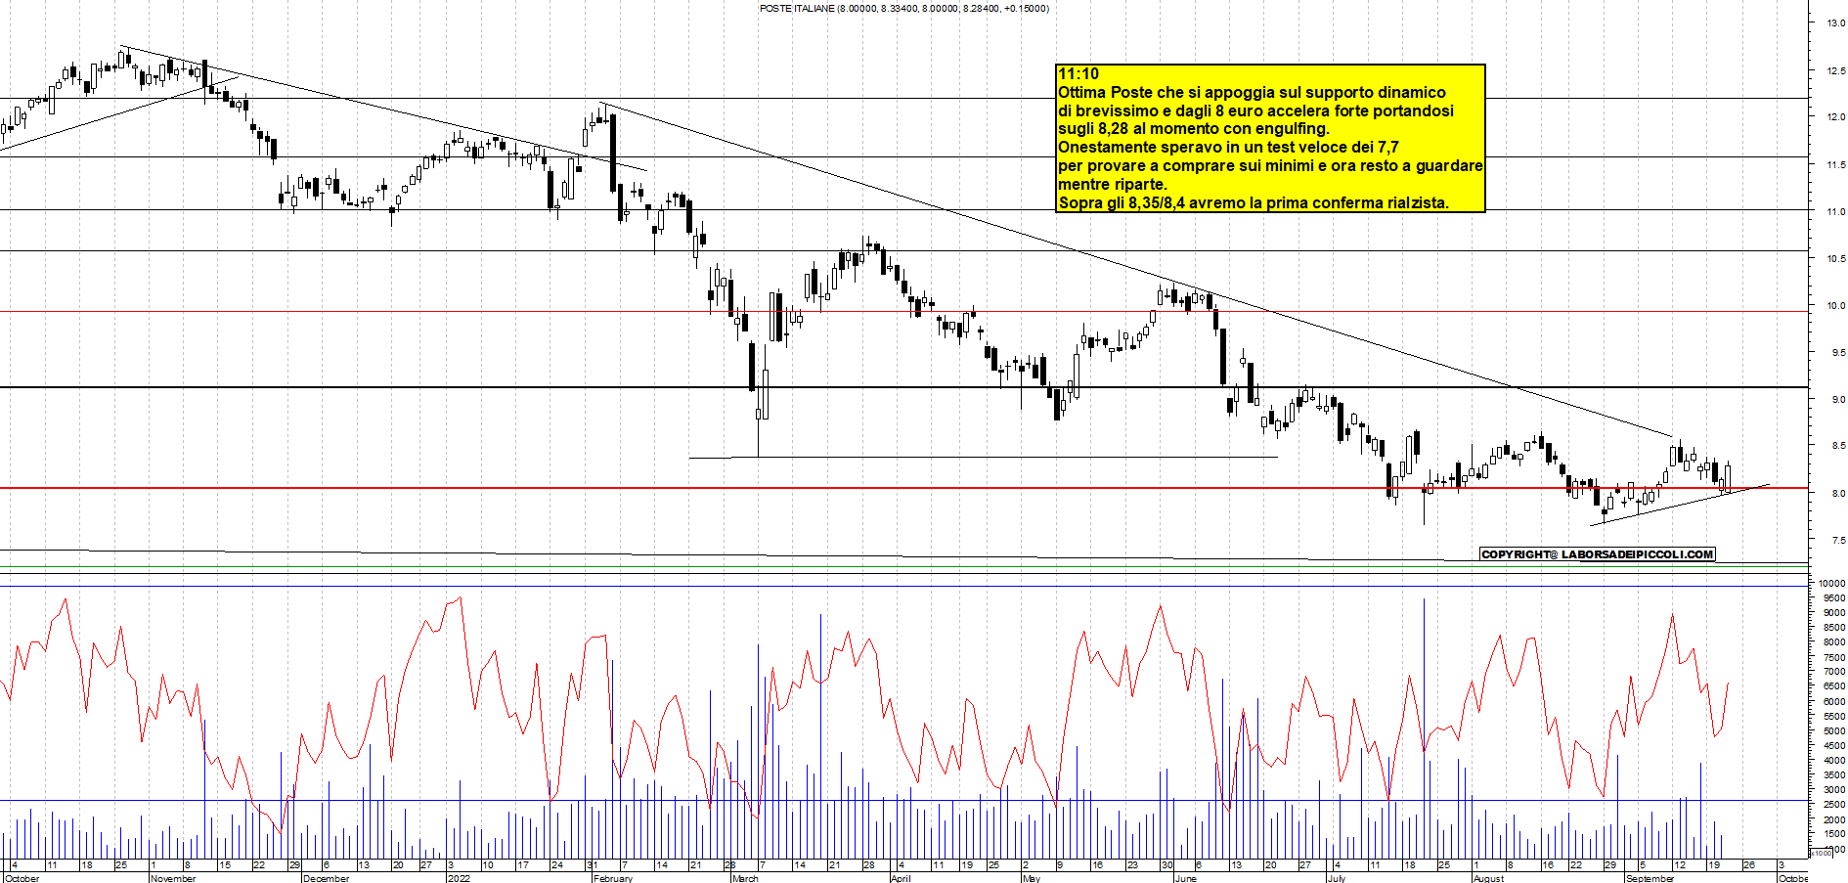Click the February month label on time axis

(613, 877)
